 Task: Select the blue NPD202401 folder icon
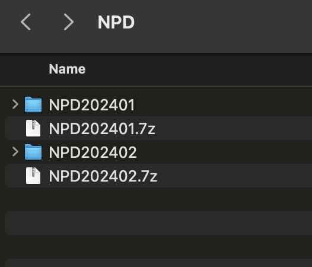pos(33,104)
